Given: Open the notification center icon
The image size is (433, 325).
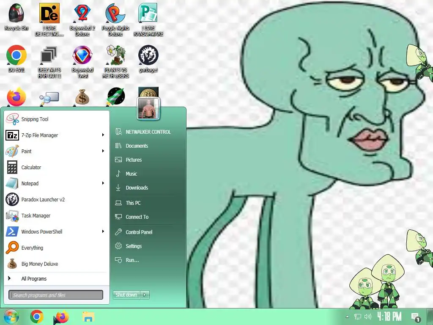Looking at the screenshot, I should [416, 317].
